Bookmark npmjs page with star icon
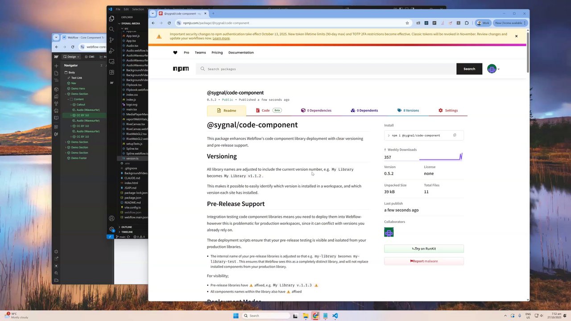This screenshot has width=571, height=321. click(x=407, y=23)
